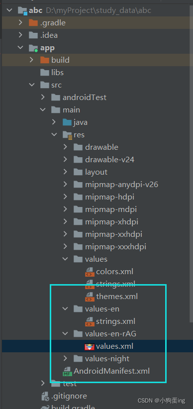The image size is (193, 409).
Task: Expand the androidTest folder
Action: [x=43, y=98]
